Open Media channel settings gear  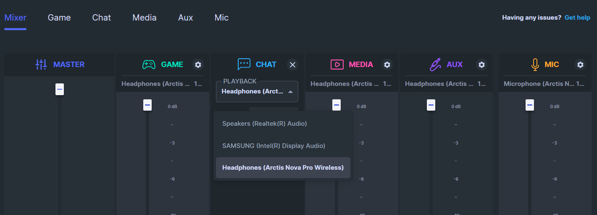tap(387, 65)
